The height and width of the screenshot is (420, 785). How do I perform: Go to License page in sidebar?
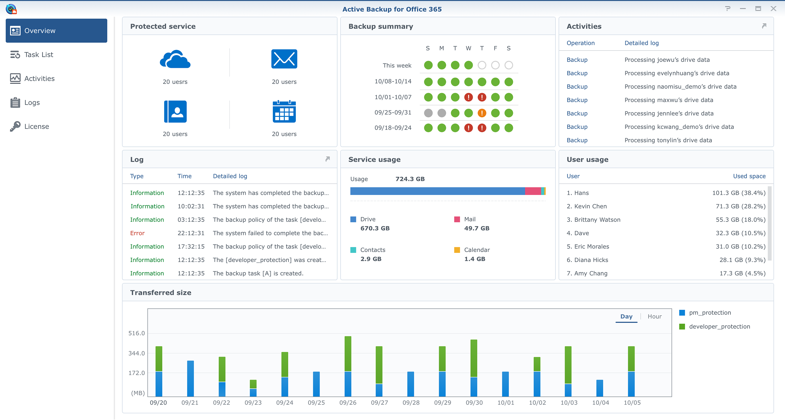pyautogui.click(x=36, y=127)
